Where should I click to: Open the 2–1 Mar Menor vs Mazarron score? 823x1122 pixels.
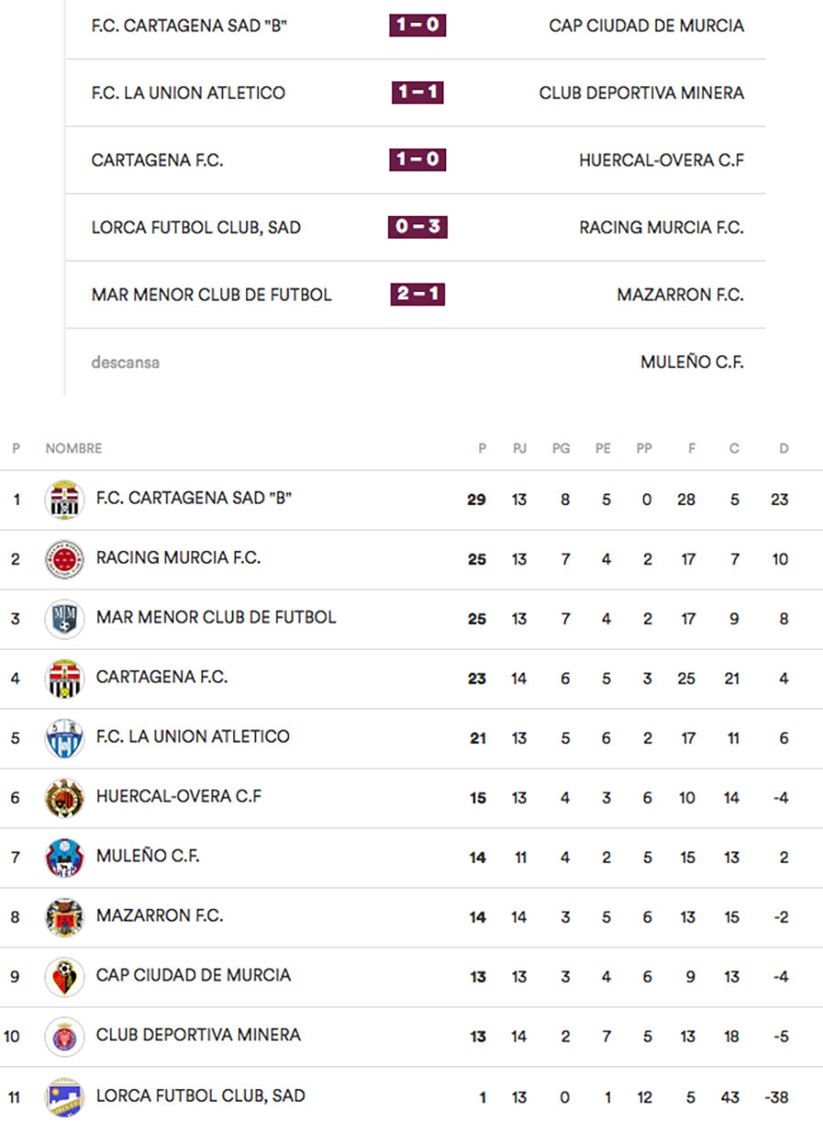pyautogui.click(x=418, y=295)
